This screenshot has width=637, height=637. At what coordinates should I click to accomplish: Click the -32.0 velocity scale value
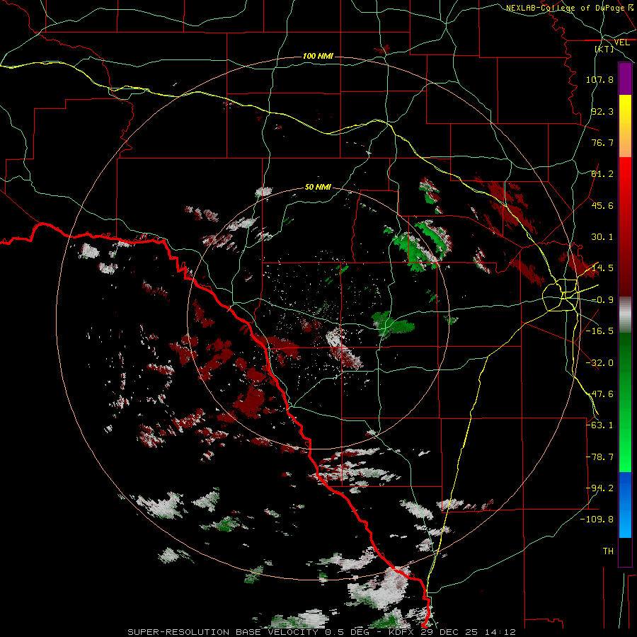[599, 363]
